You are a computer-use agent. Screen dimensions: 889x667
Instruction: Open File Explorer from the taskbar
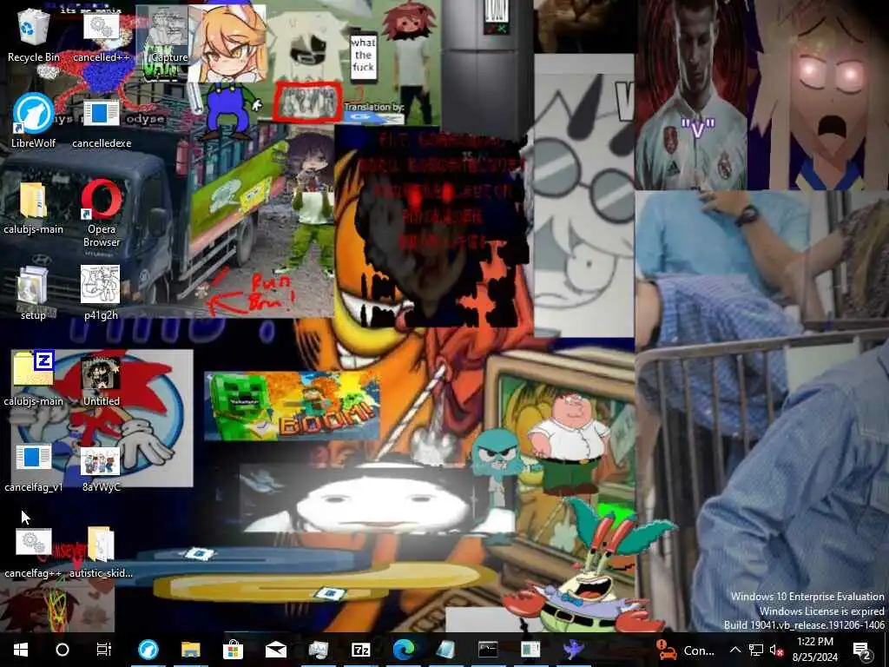[x=190, y=650]
